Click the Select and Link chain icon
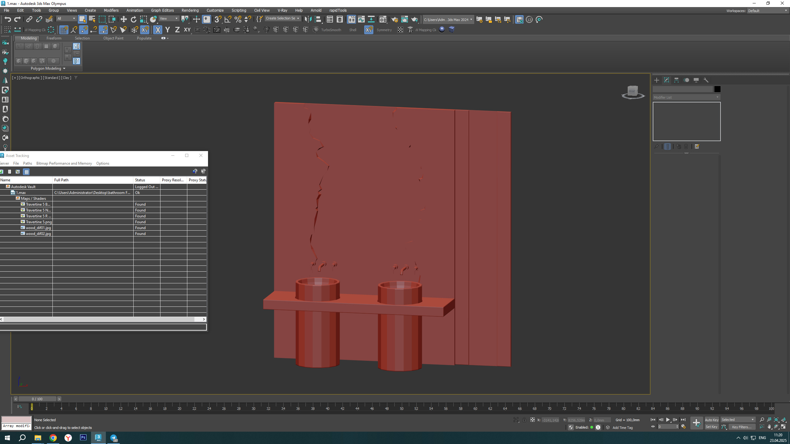The width and height of the screenshot is (790, 444). coord(29,19)
